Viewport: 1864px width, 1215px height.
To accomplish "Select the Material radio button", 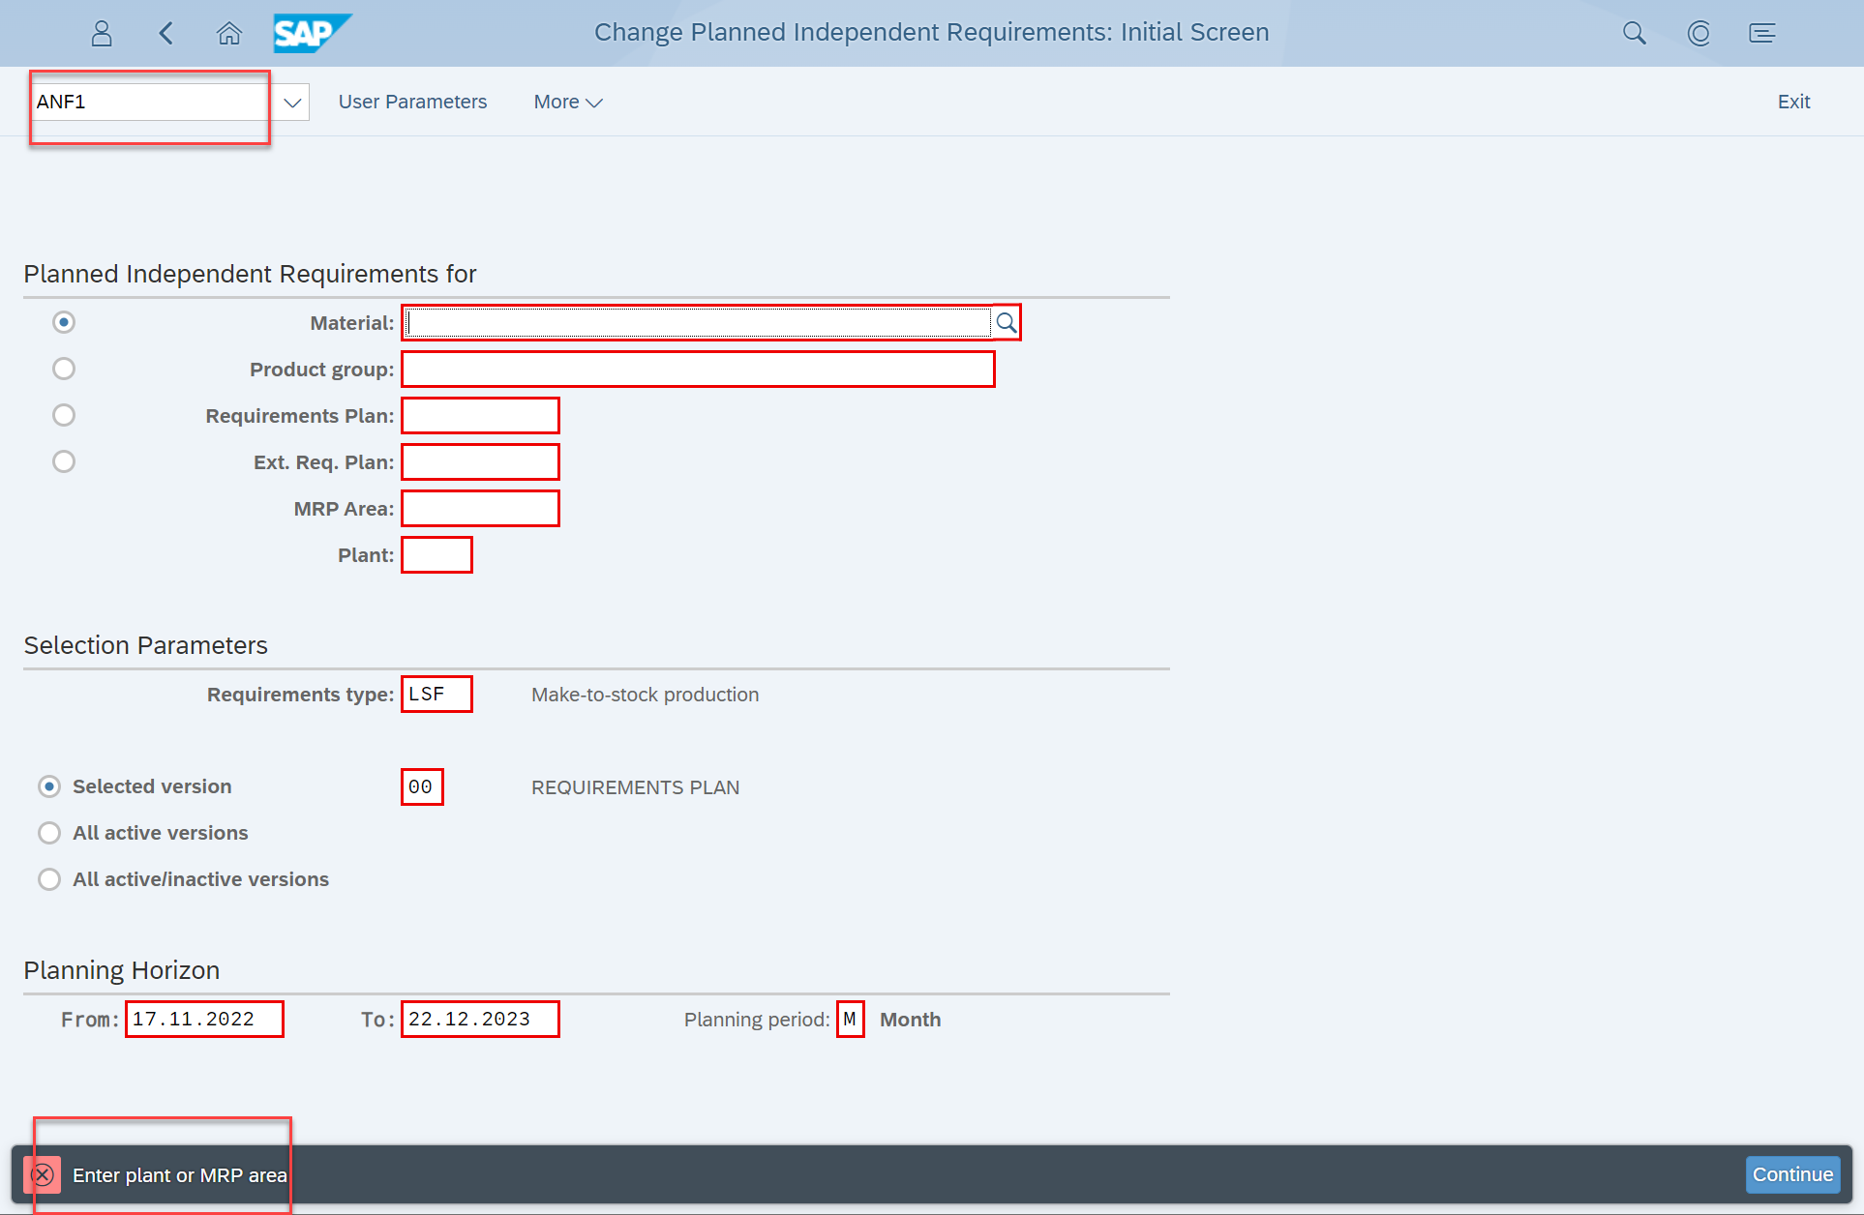I will tap(64, 322).
